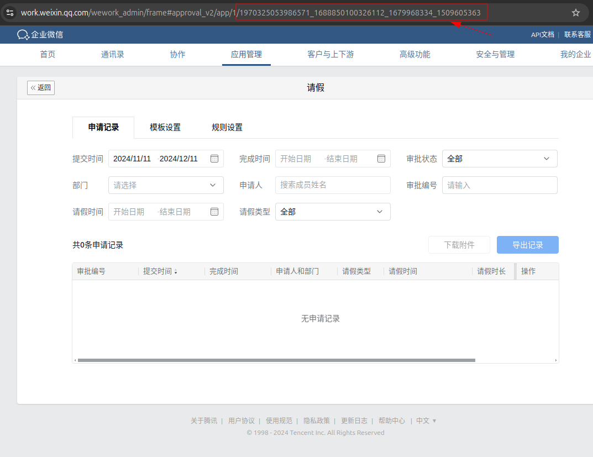This screenshot has width=593, height=457.
Task: Open the 请假类型 dropdown
Action: (x=333, y=212)
